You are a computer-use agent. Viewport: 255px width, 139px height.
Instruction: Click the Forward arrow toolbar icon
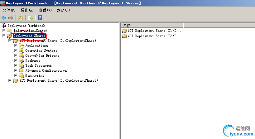(11, 18)
